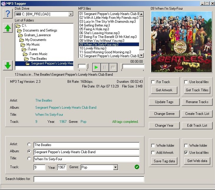Click the My Documents folder icon
Screen dimensions: 215x190
coord(22,40)
